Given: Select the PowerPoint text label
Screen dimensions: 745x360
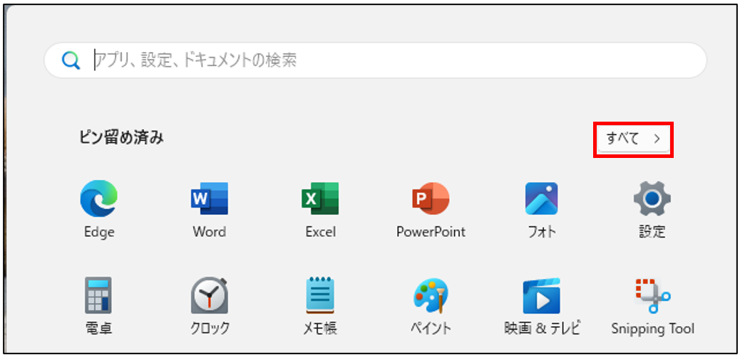Looking at the screenshot, I should (x=431, y=232).
